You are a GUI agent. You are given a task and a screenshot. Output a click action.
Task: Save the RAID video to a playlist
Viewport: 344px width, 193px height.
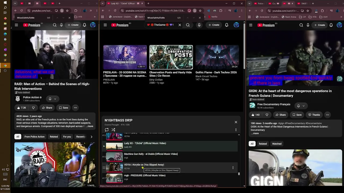(x=63, y=108)
